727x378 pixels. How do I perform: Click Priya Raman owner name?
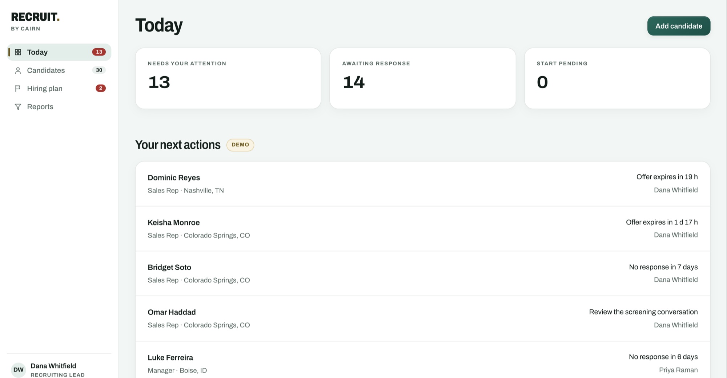coord(678,370)
